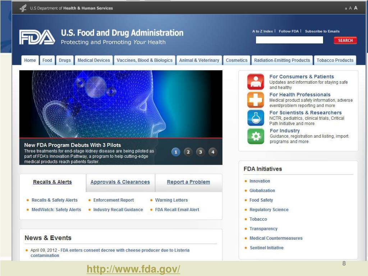Open the red Consumers & Patients icon

(256, 82)
